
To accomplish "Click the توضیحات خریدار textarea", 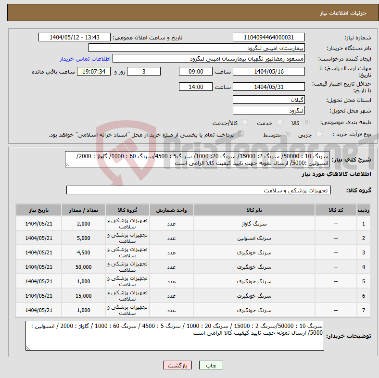I will click(x=175, y=336).
